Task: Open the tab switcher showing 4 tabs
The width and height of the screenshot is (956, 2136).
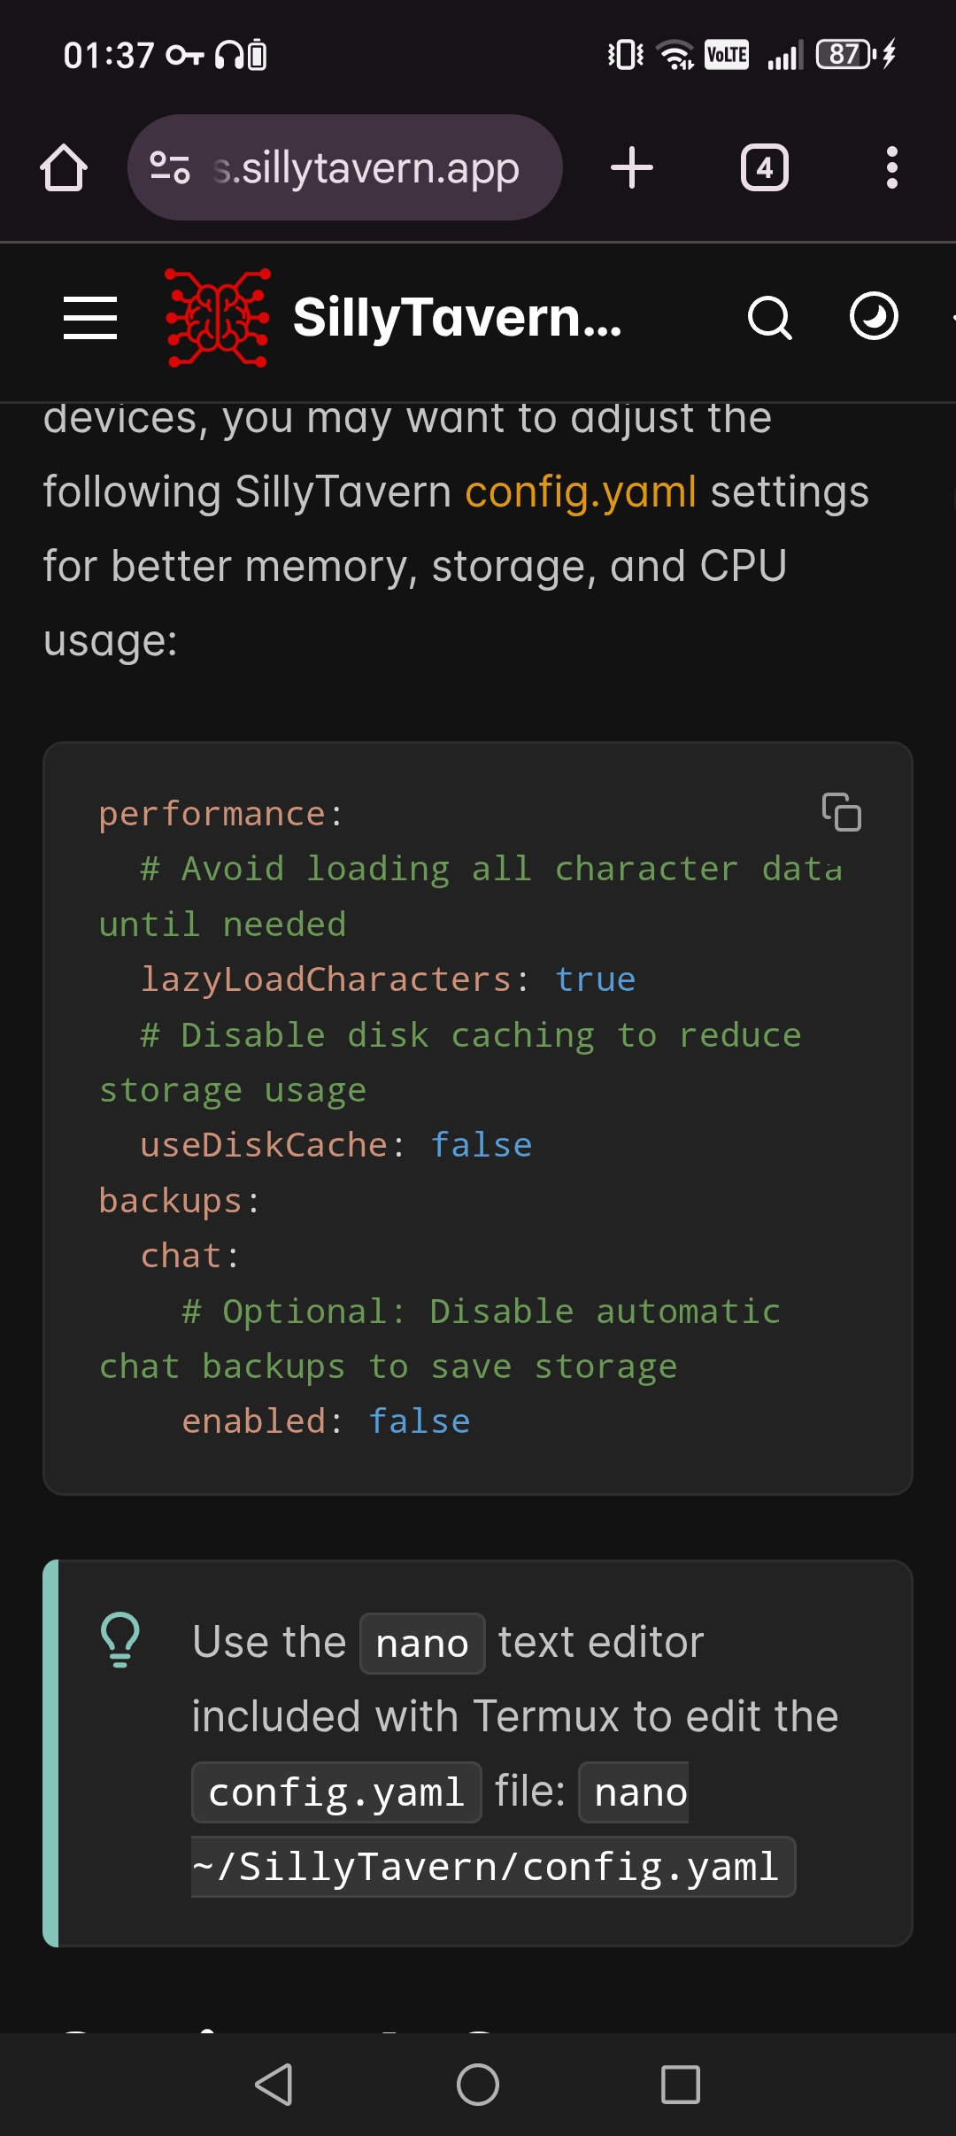Action: (765, 167)
